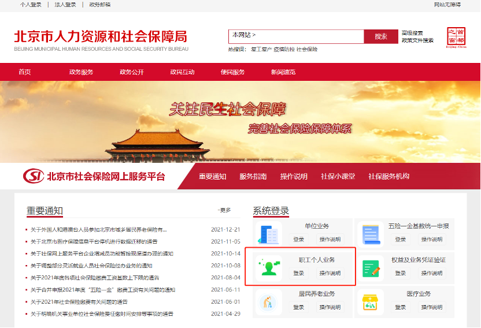
Task: Open 政务服务 navigation menu item
Action: tap(81, 72)
